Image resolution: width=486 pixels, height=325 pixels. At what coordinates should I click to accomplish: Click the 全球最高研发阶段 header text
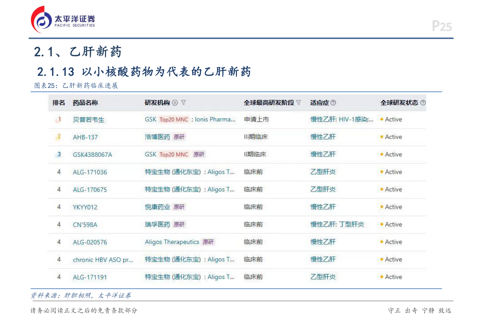pos(269,103)
